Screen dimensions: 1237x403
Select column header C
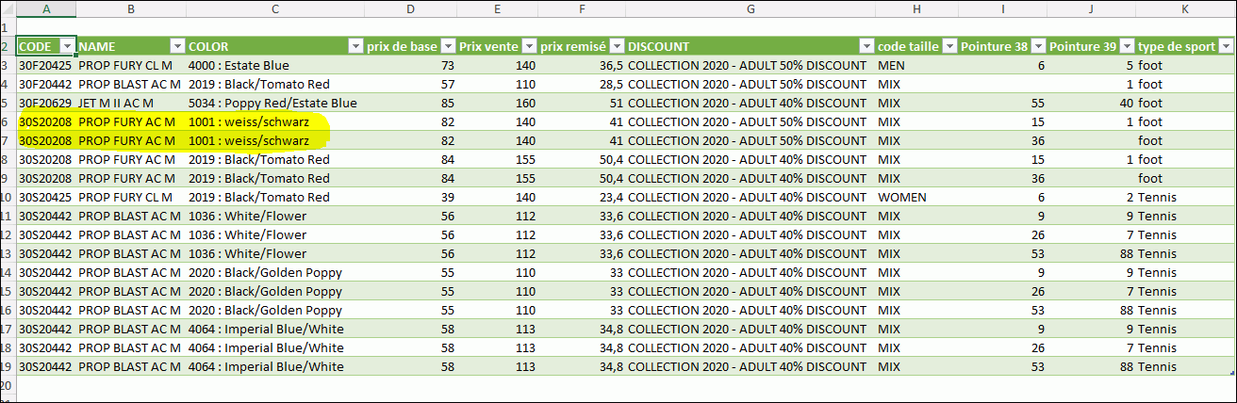pos(275,8)
